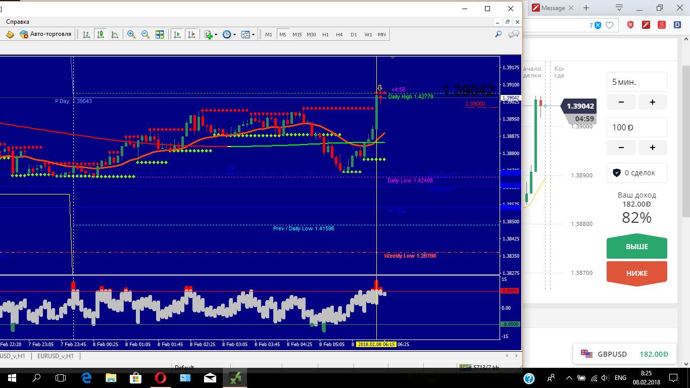Click the 0 сделок deals button

point(637,173)
